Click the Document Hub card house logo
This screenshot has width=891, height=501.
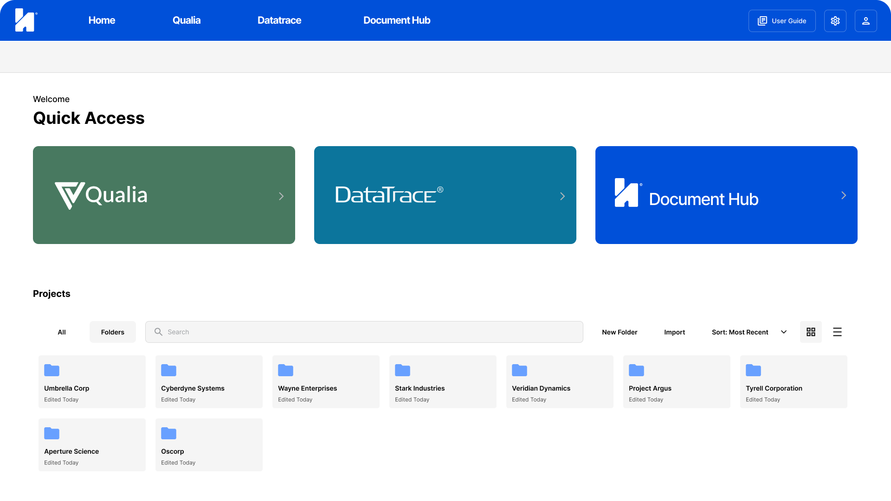coord(628,193)
